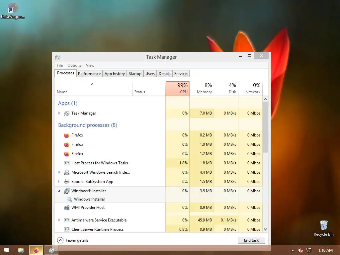The height and width of the screenshot is (255, 340).
Task: Click the Fewer details circle arrow
Action: coord(60,240)
